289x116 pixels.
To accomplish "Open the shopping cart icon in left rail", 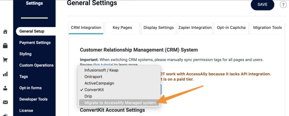I will pos(5,60).
